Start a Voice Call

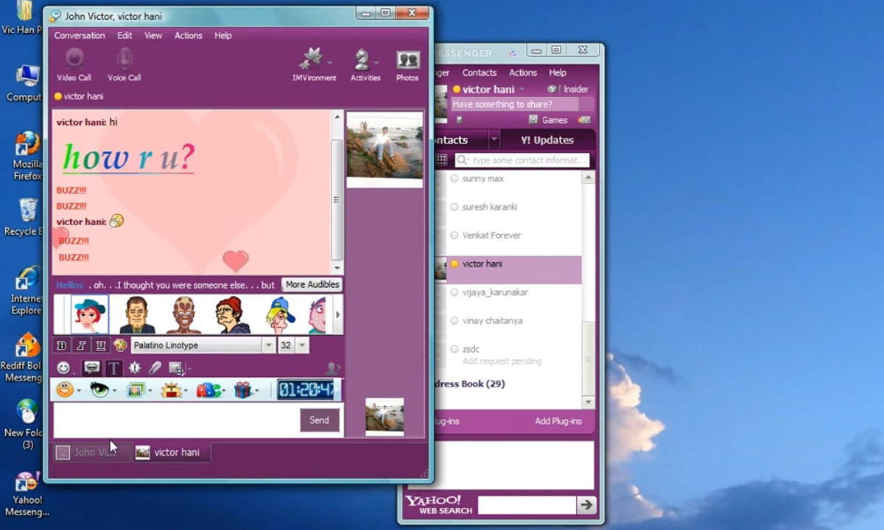(124, 65)
